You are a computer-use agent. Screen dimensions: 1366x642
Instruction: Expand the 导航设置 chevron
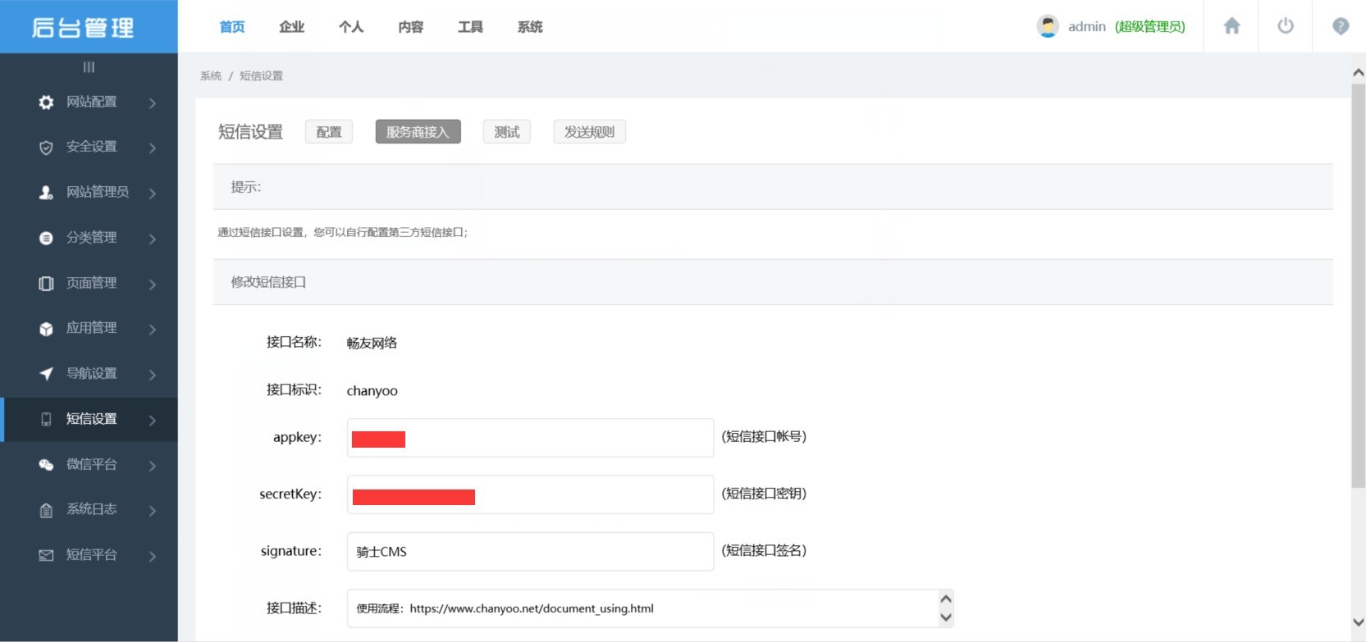click(x=153, y=375)
